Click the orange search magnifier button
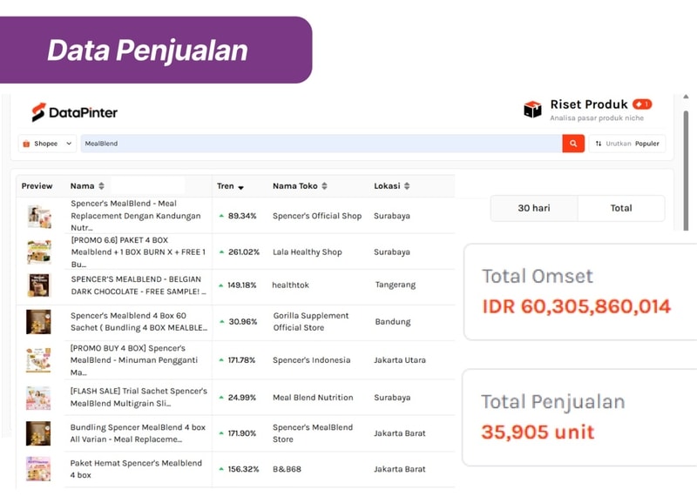Image resolution: width=697 pixels, height=503 pixels. [x=572, y=144]
